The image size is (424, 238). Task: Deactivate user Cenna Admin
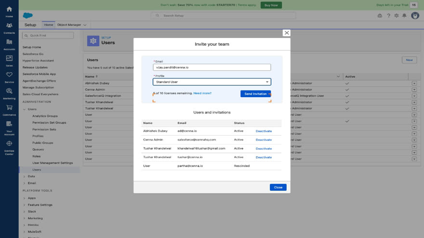pyautogui.click(x=264, y=140)
